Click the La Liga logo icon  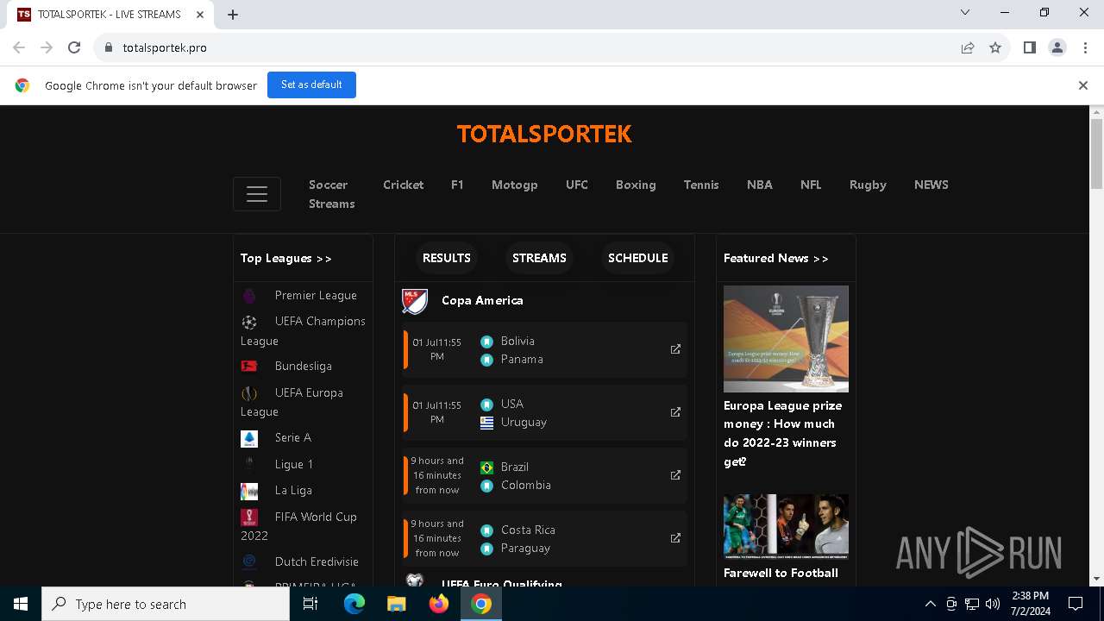(x=249, y=491)
